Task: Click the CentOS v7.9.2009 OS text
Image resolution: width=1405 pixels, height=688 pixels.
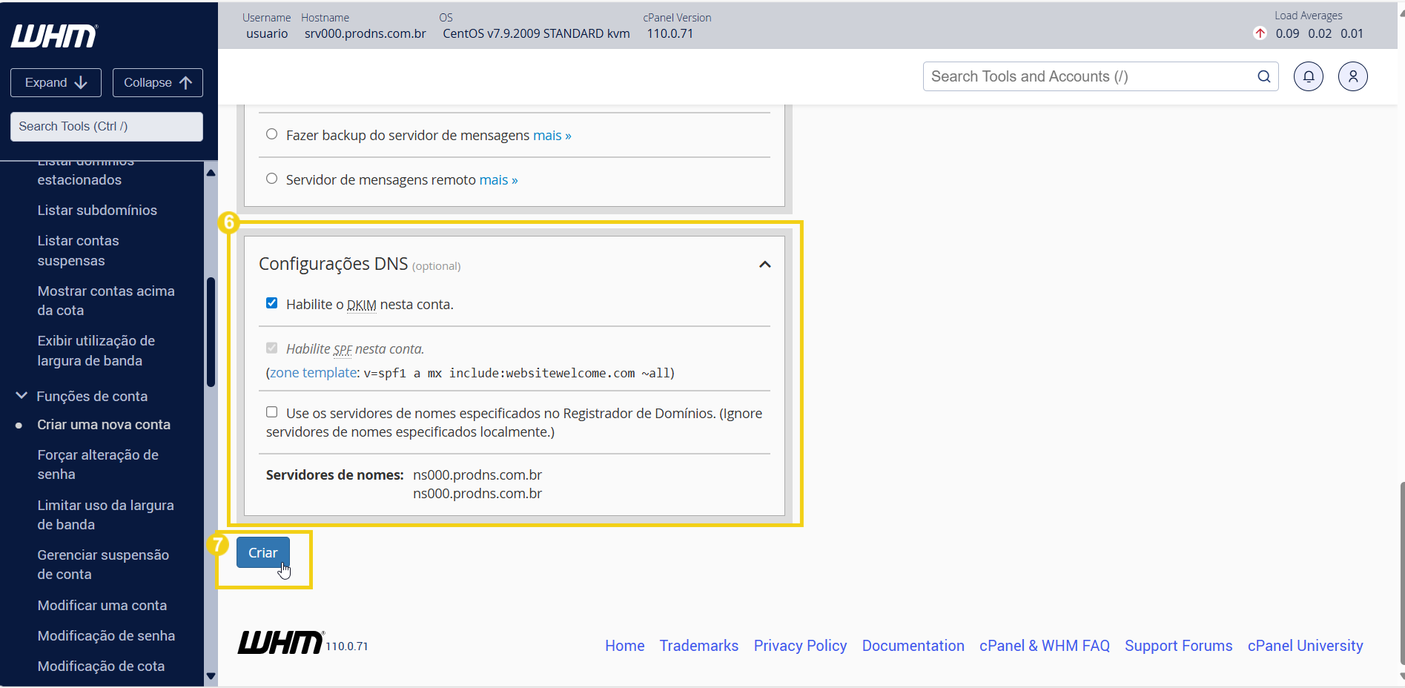Action: (536, 33)
